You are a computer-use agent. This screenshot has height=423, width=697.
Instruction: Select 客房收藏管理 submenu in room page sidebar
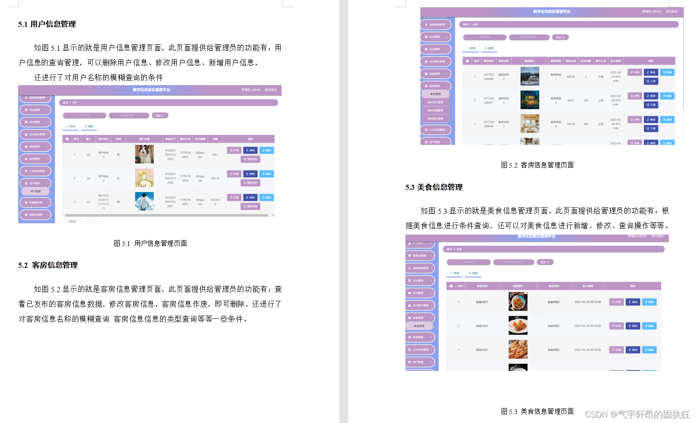coord(435,111)
